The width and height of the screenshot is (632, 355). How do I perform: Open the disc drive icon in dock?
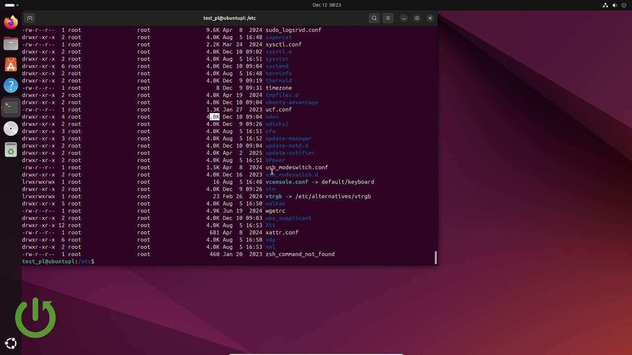pos(10,128)
